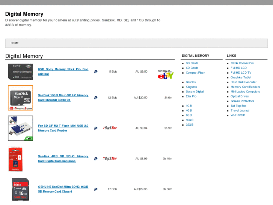Click Buy It Now for the Sandisk 4GB SDHC card
Viewport: 273px width, 205px height.
[110, 159]
